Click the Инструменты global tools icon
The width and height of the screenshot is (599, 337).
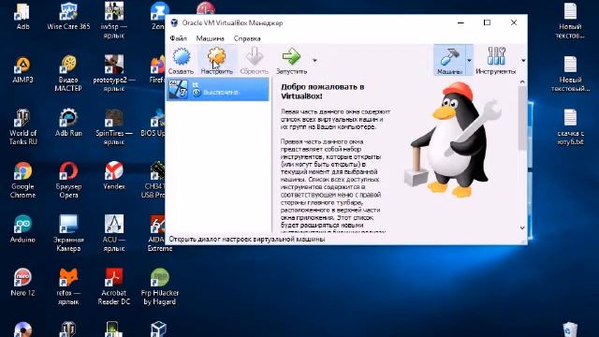496,60
